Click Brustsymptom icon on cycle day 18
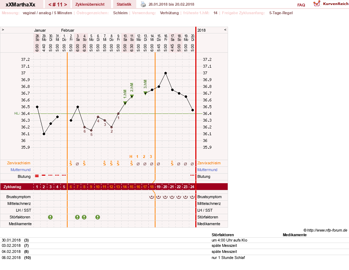Screen dimensions: 349x270 [152, 197]
